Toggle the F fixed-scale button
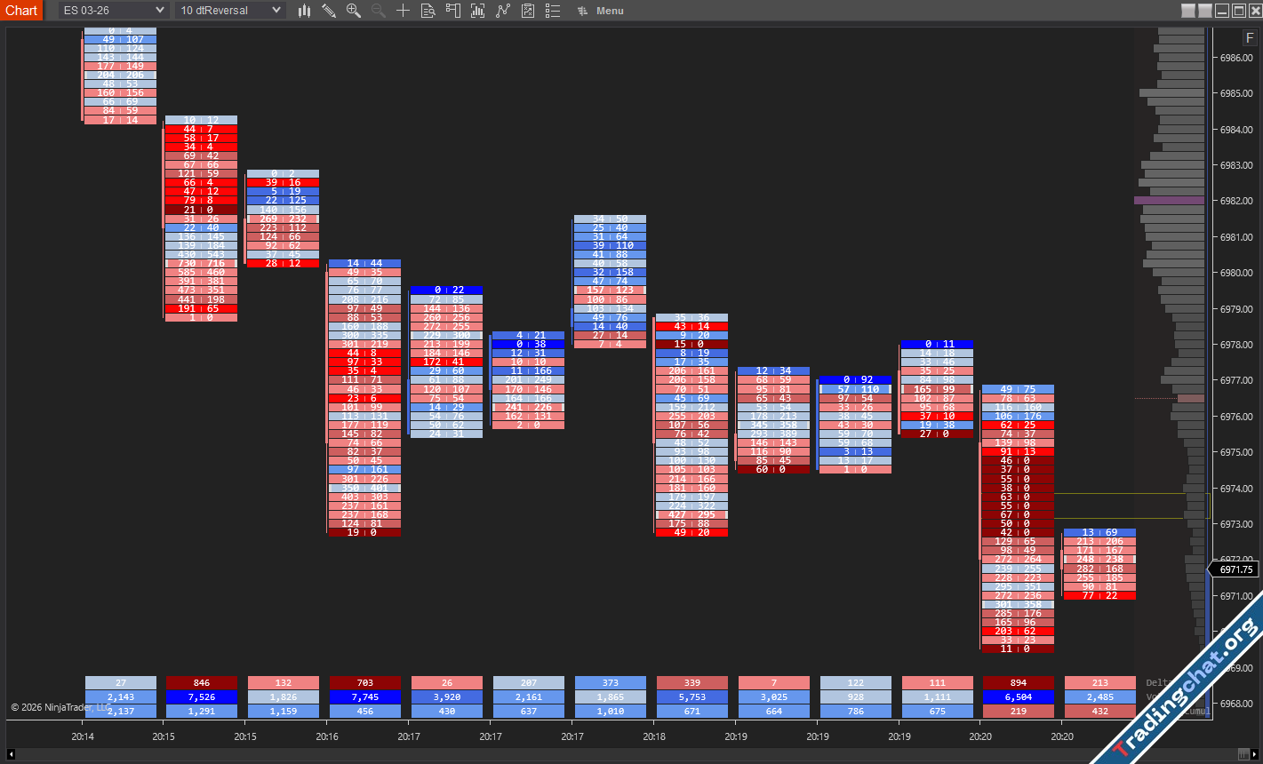1263x764 pixels. (1250, 37)
